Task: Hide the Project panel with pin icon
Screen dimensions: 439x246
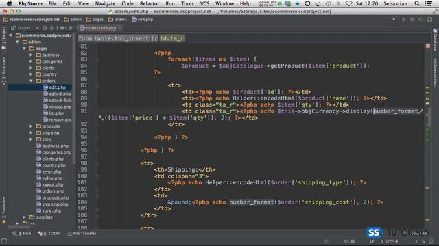Action: pyautogui.click(x=71, y=28)
